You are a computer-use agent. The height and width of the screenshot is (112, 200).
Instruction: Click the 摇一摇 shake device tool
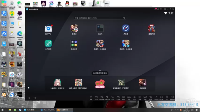(161, 98)
